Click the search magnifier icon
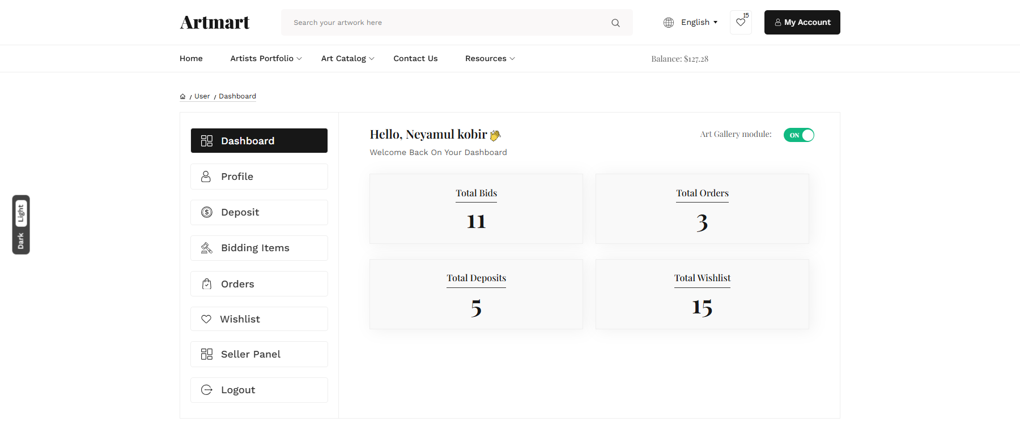The height and width of the screenshot is (430, 1020). [x=615, y=23]
